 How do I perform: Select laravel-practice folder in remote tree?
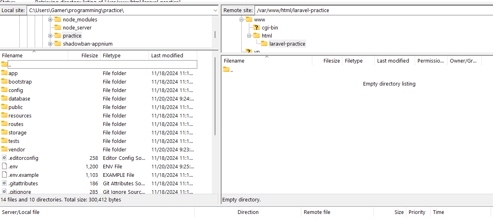tap(287, 44)
